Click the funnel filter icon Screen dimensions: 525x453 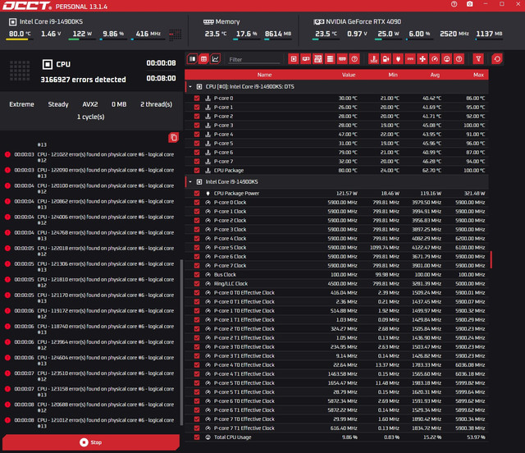point(478,59)
